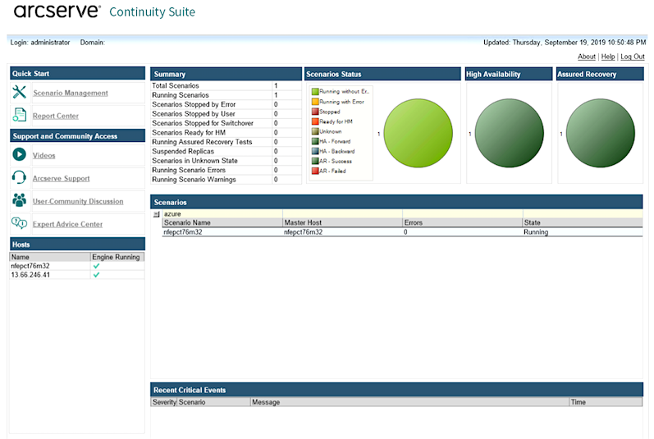Collapse the azure scenario group
Screen dimensions: 654x439
coord(157,214)
